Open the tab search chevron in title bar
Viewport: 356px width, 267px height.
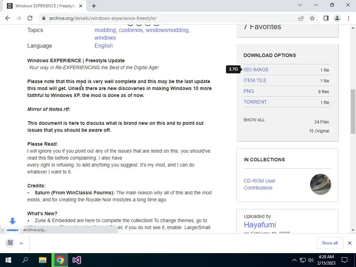point(300,5)
